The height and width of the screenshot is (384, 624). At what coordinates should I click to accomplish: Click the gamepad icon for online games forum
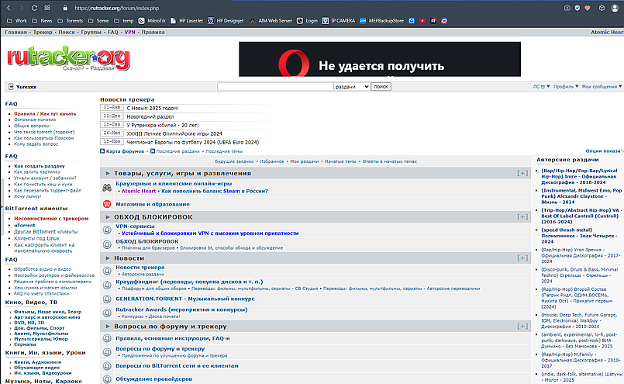point(107,188)
